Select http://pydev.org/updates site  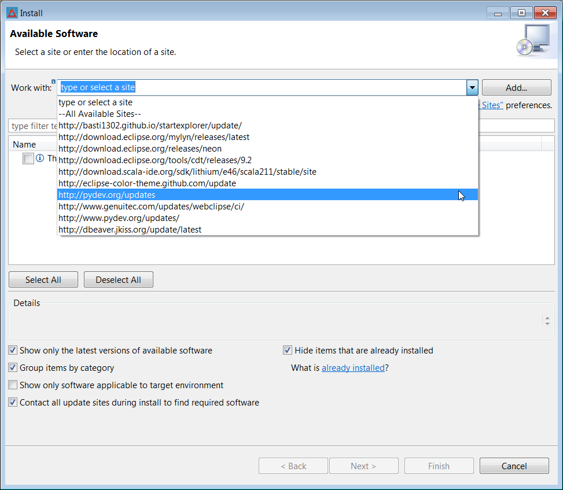(267, 194)
